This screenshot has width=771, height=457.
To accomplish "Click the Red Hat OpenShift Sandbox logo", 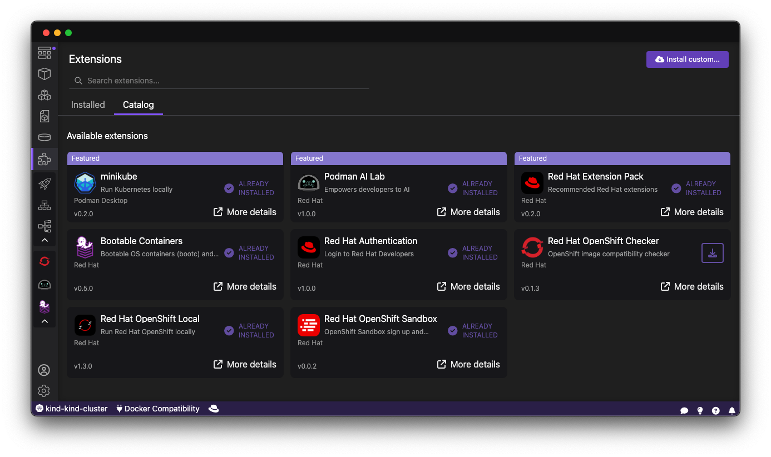I will point(309,325).
